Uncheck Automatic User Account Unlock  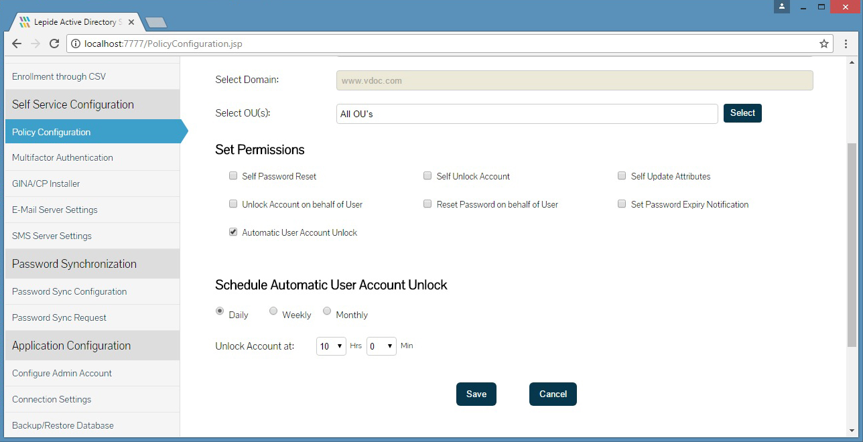[x=233, y=232]
